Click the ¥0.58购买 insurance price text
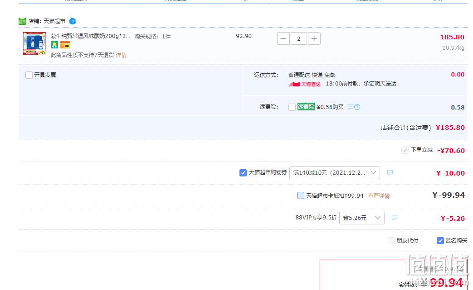This screenshot has height=290, width=473. (x=330, y=107)
